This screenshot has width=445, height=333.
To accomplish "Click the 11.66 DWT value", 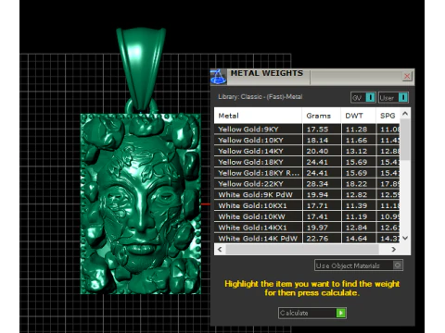I will pos(356,141).
